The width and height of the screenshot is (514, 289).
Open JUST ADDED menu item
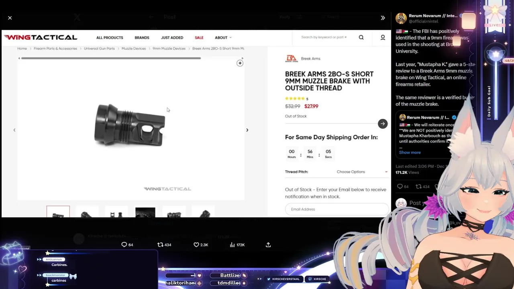point(172,38)
